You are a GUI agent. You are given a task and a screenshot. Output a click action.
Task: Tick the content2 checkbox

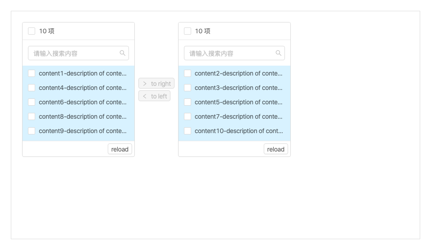(188, 73)
